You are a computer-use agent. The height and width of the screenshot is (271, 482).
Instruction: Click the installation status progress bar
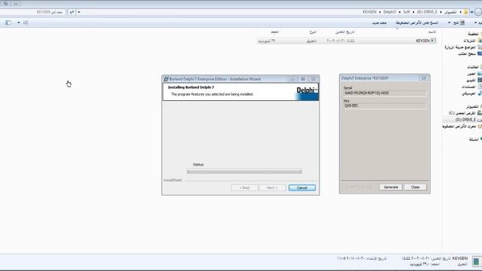point(244,172)
